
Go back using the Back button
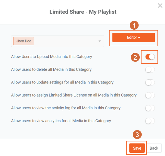pos(154,148)
